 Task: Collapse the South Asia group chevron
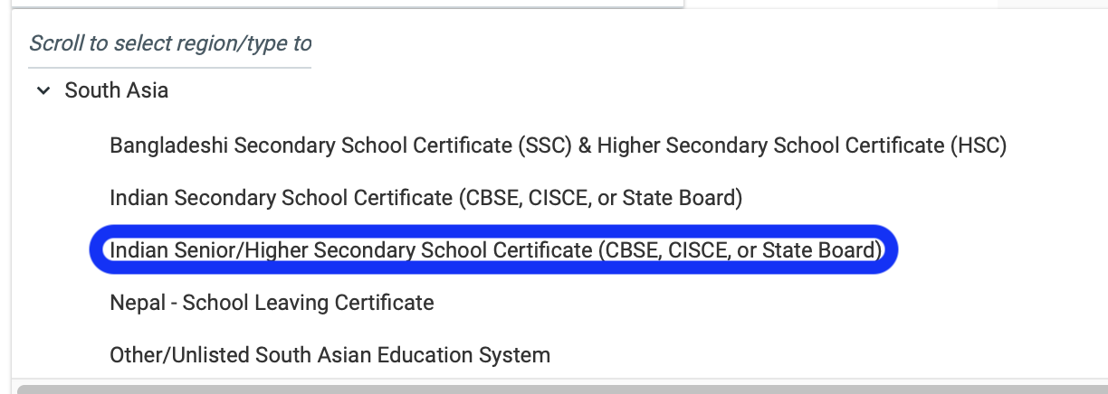[43, 91]
